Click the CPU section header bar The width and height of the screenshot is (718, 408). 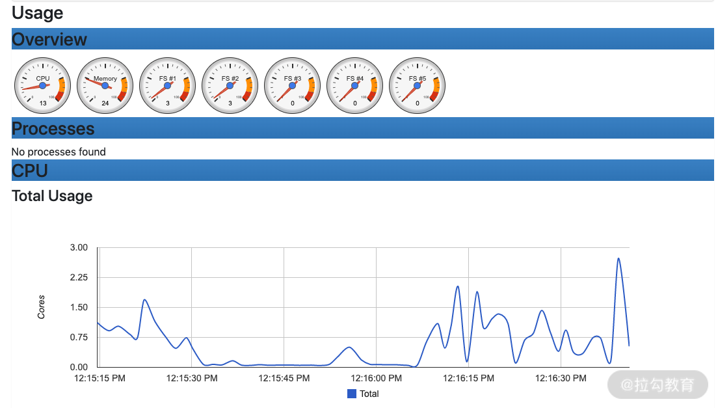point(30,170)
